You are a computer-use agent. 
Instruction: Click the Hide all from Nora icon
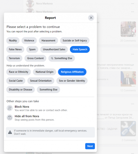(x=10, y=118)
